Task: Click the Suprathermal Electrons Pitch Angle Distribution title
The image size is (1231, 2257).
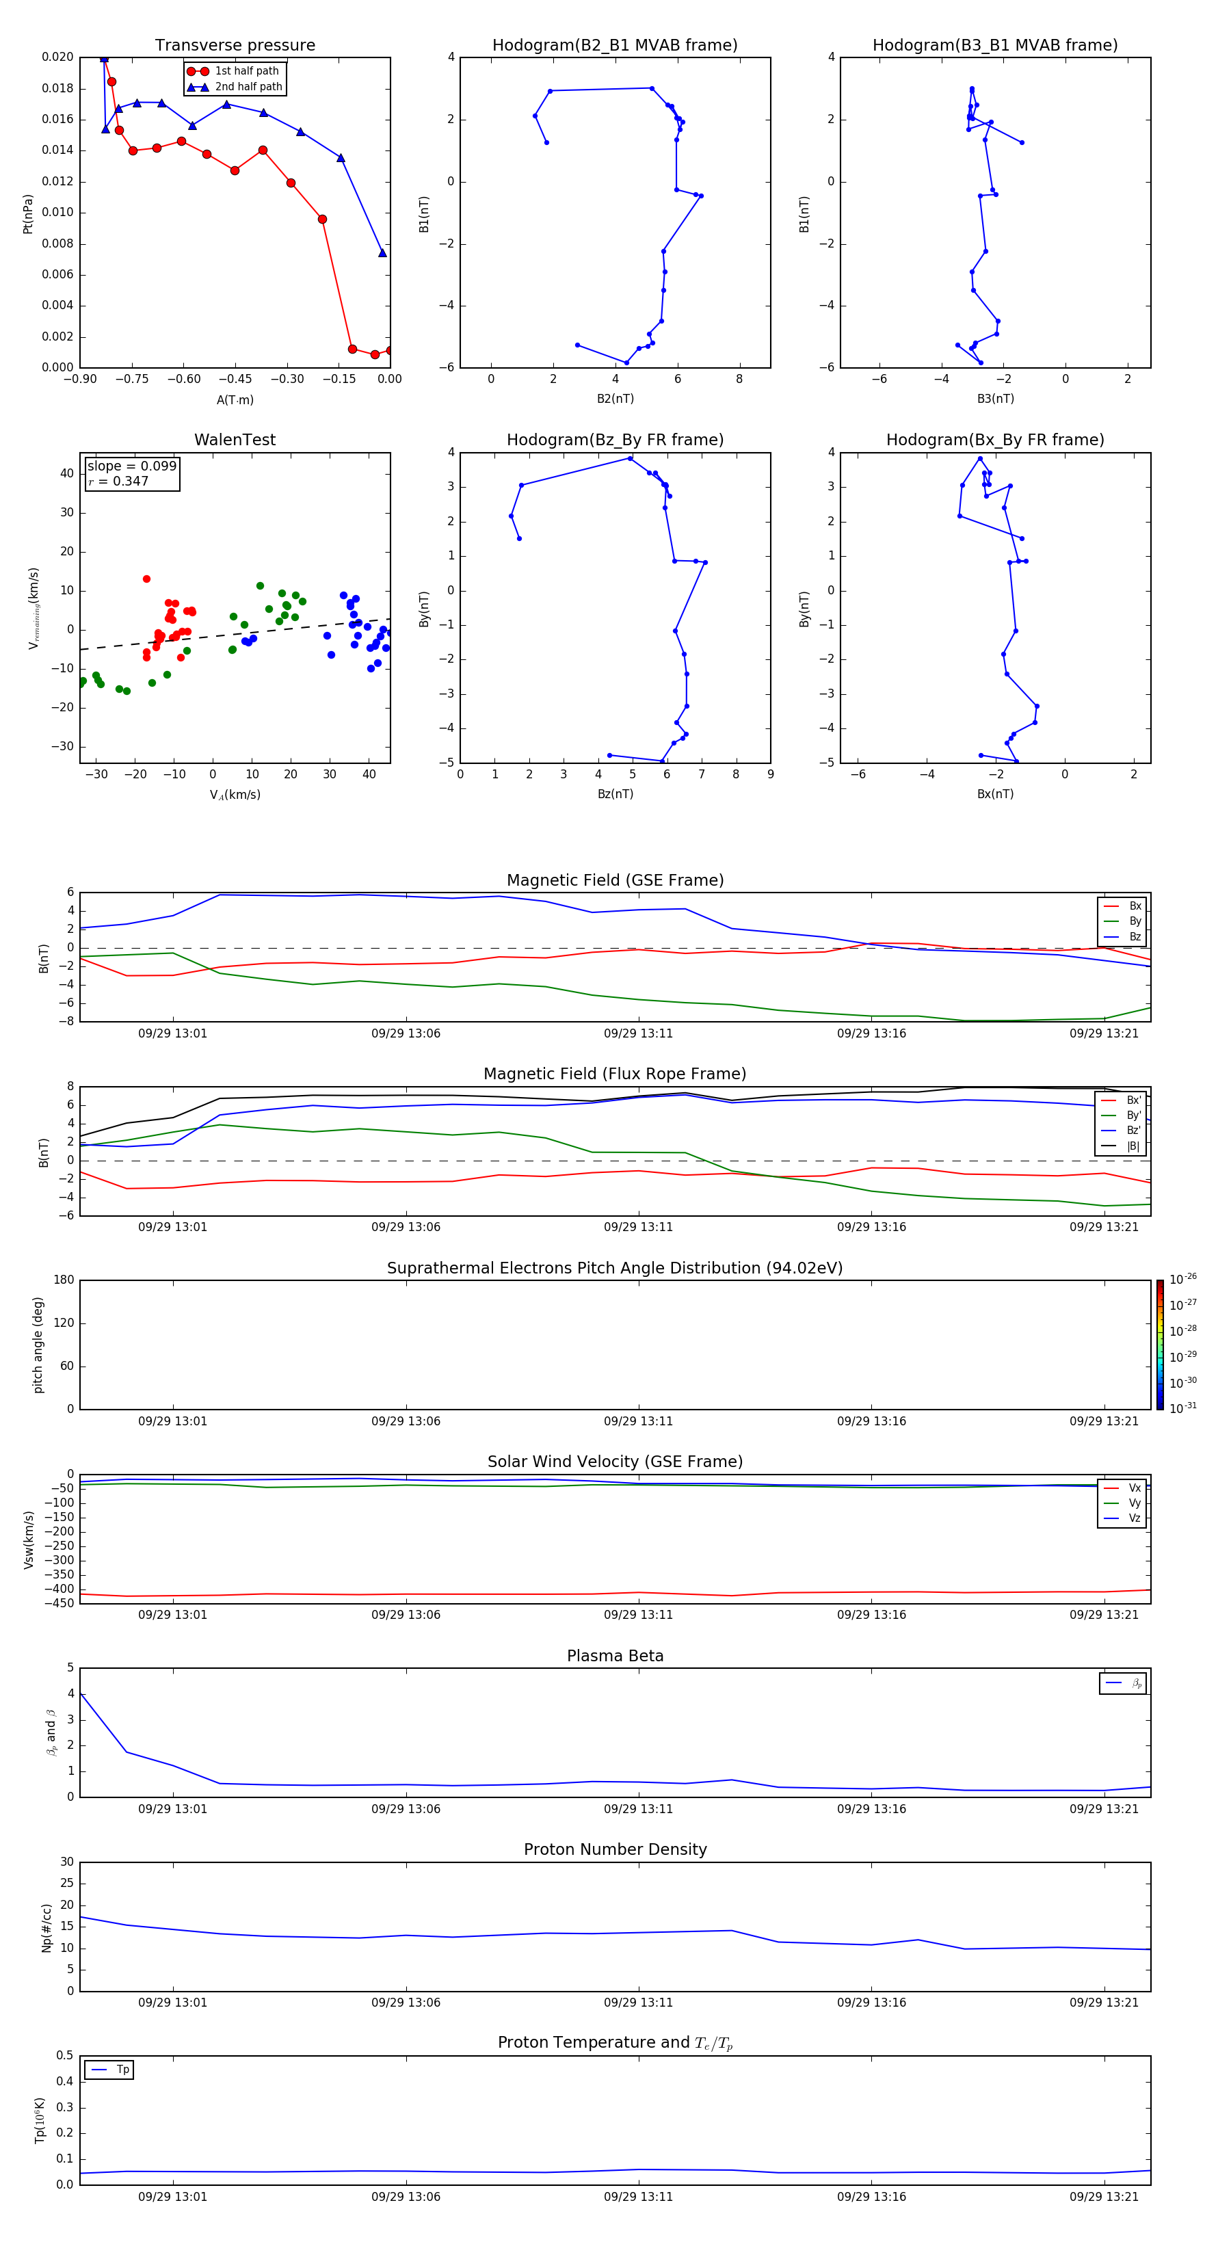Action: (615, 1269)
